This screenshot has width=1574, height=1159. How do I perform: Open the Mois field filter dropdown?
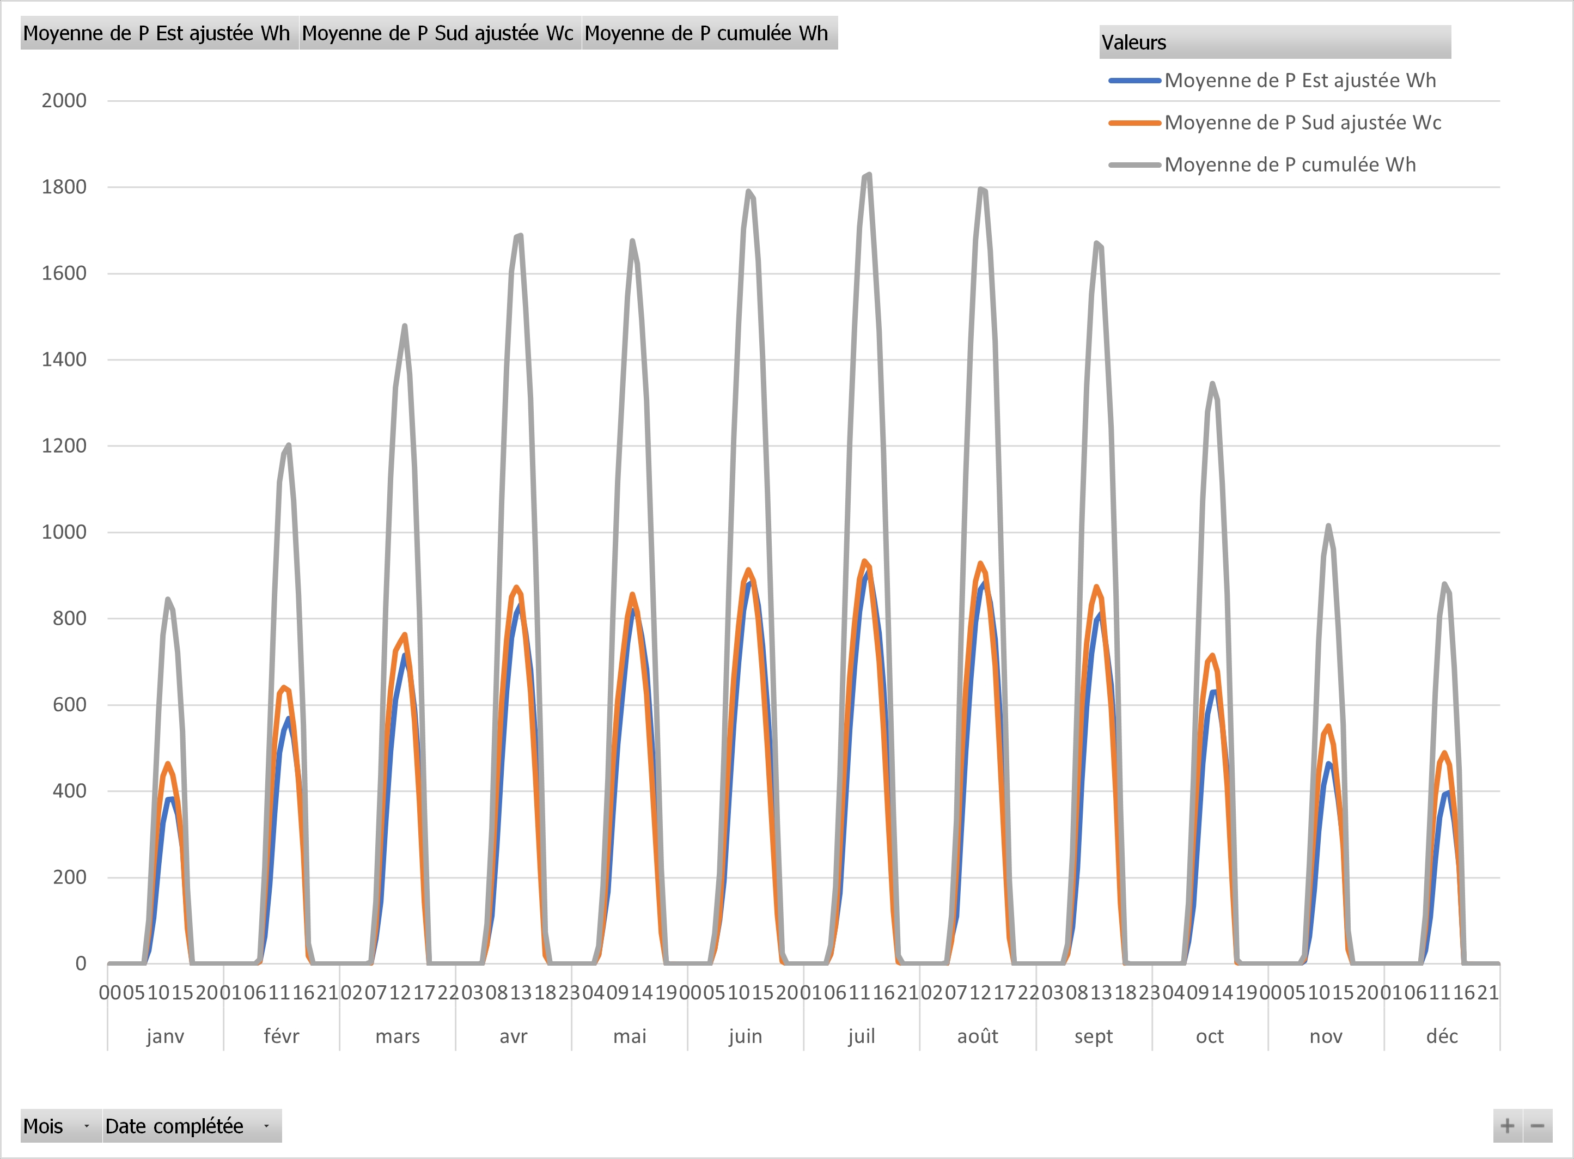point(87,1126)
